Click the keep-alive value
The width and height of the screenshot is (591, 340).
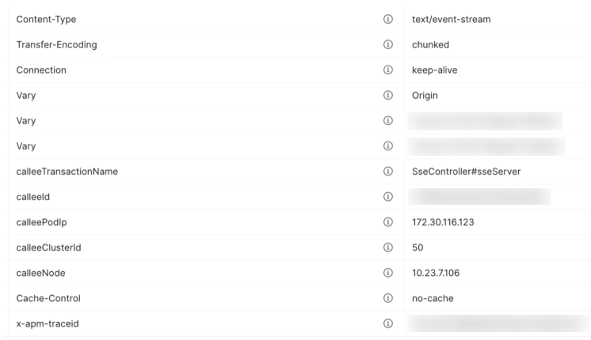[434, 70]
